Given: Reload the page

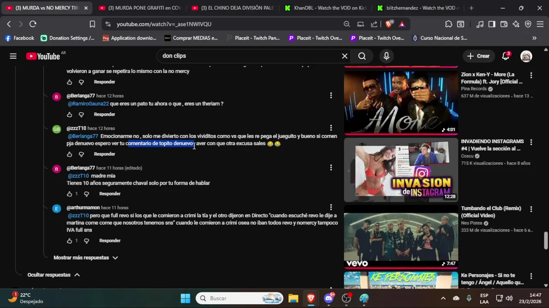Looking at the screenshot, I should 33,24.
